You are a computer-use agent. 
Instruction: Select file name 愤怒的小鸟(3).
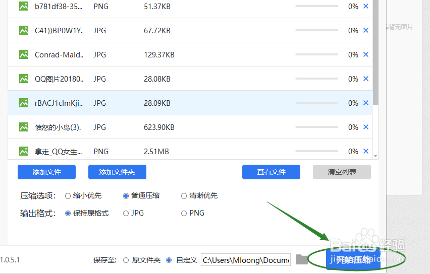pos(58,127)
